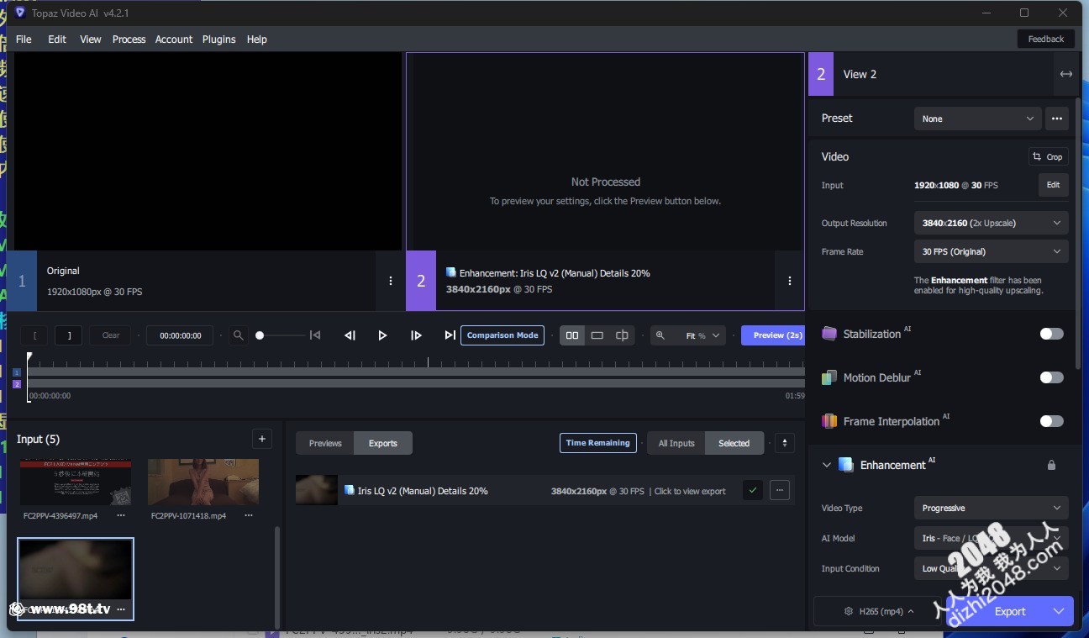Enable the Frame Interpolation toggle
The height and width of the screenshot is (638, 1089).
click(x=1051, y=421)
